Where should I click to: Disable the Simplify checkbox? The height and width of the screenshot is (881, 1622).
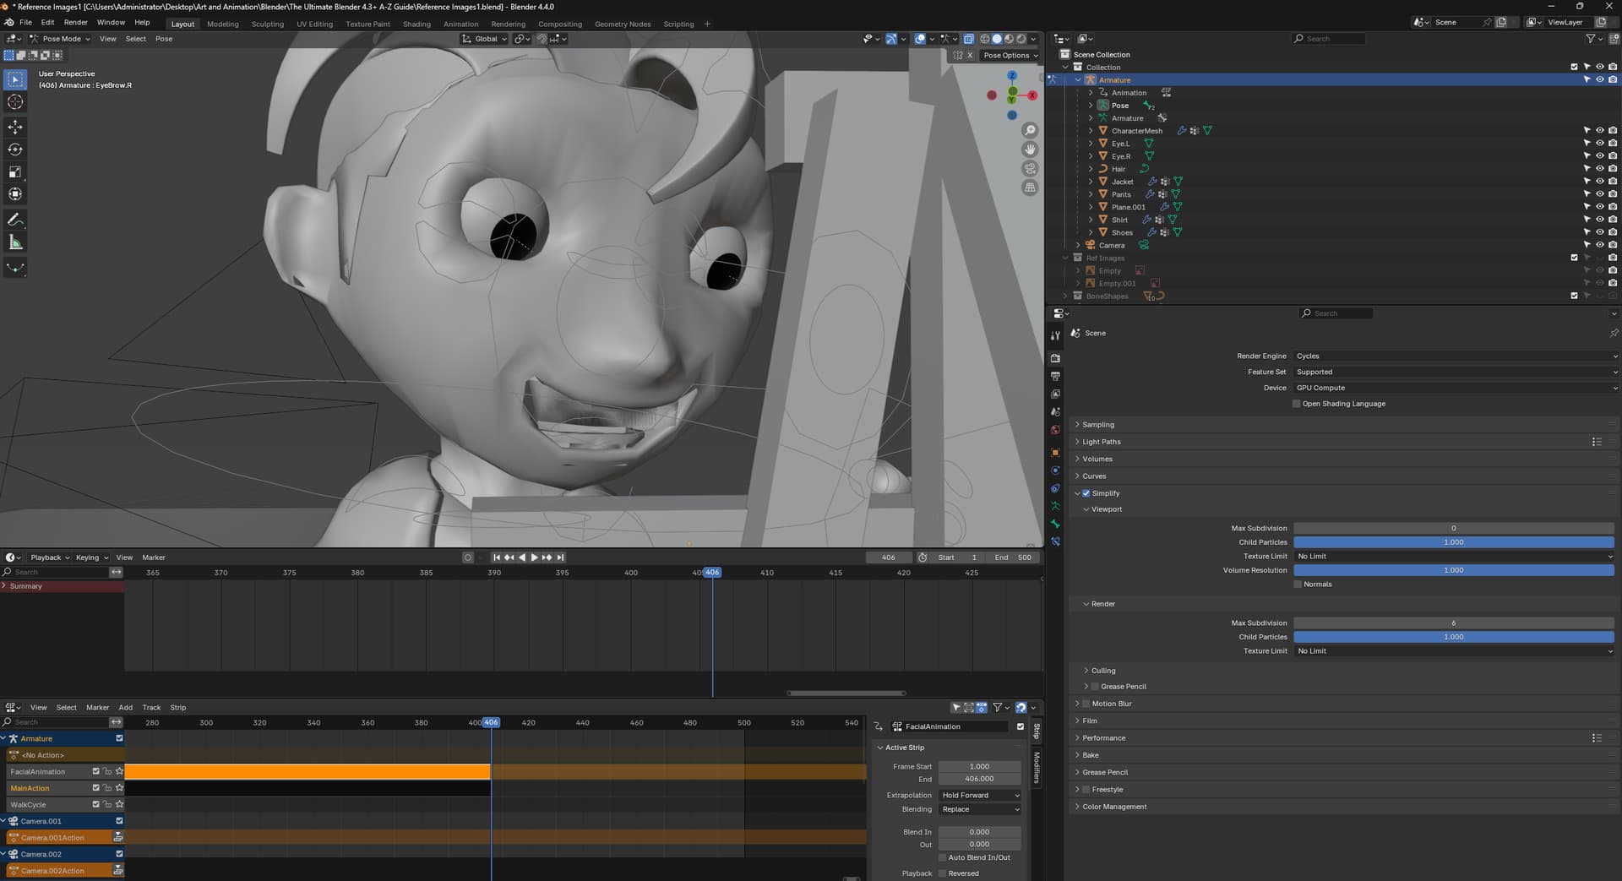tap(1086, 493)
